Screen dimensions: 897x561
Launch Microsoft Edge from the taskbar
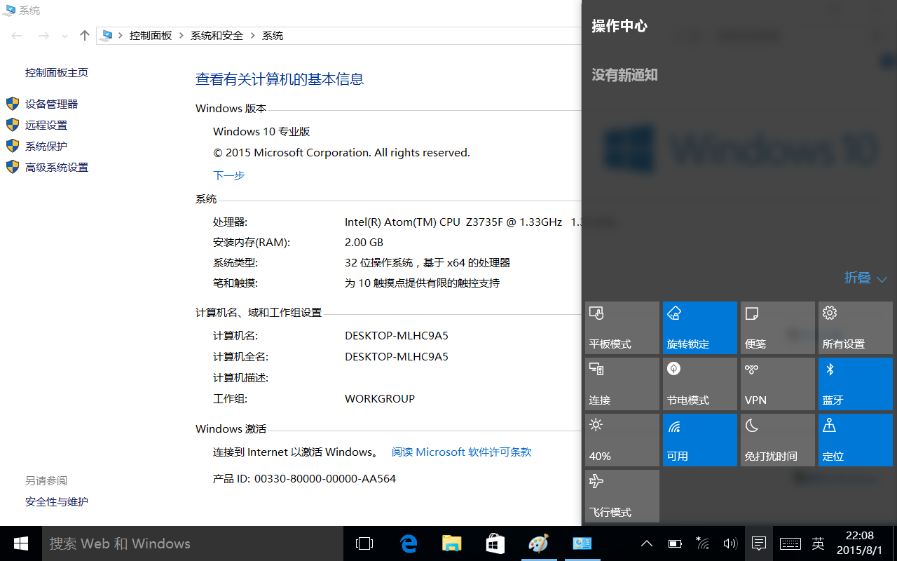click(x=408, y=543)
